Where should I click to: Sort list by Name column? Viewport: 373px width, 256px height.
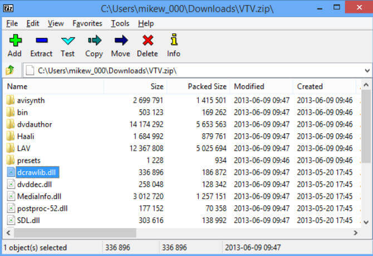(x=56, y=86)
